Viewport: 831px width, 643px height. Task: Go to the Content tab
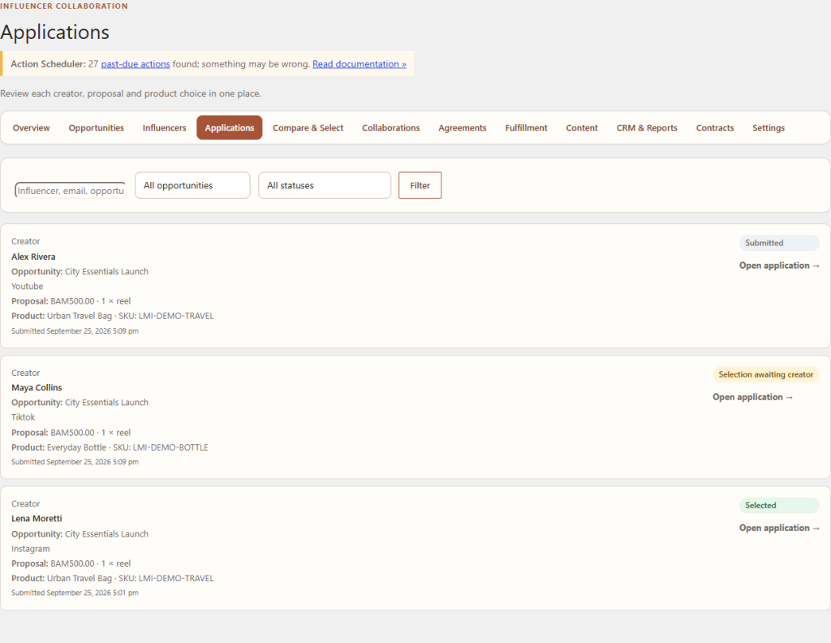coord(581,127)
